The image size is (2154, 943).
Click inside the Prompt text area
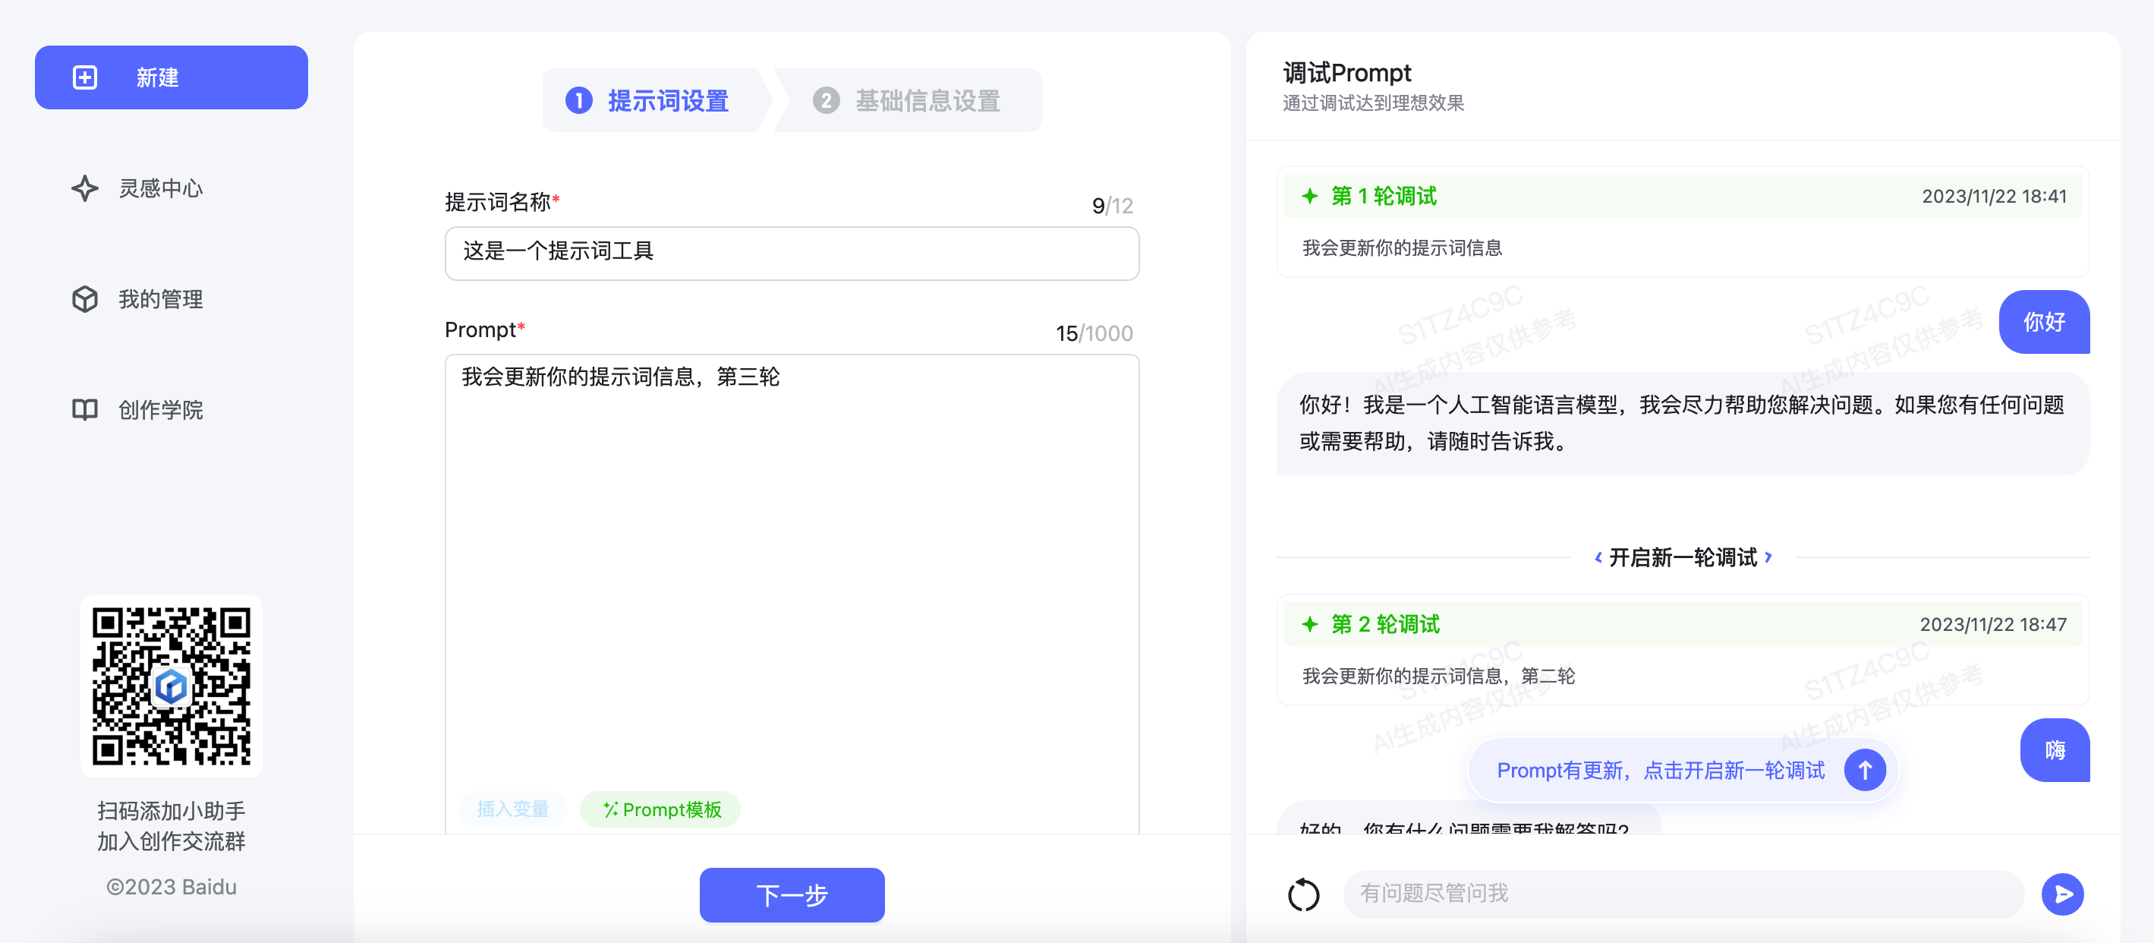(791, 569)
